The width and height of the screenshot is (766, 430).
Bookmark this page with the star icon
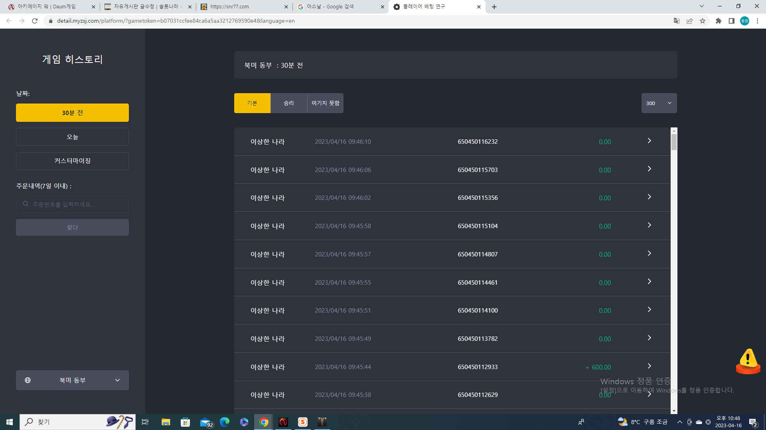point(703,21)
